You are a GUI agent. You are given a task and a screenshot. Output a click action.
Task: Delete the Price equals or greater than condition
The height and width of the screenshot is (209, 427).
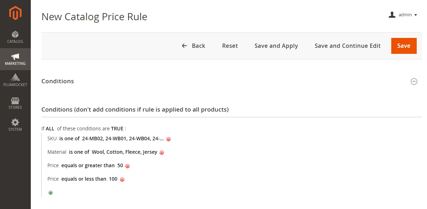(127, 166)
